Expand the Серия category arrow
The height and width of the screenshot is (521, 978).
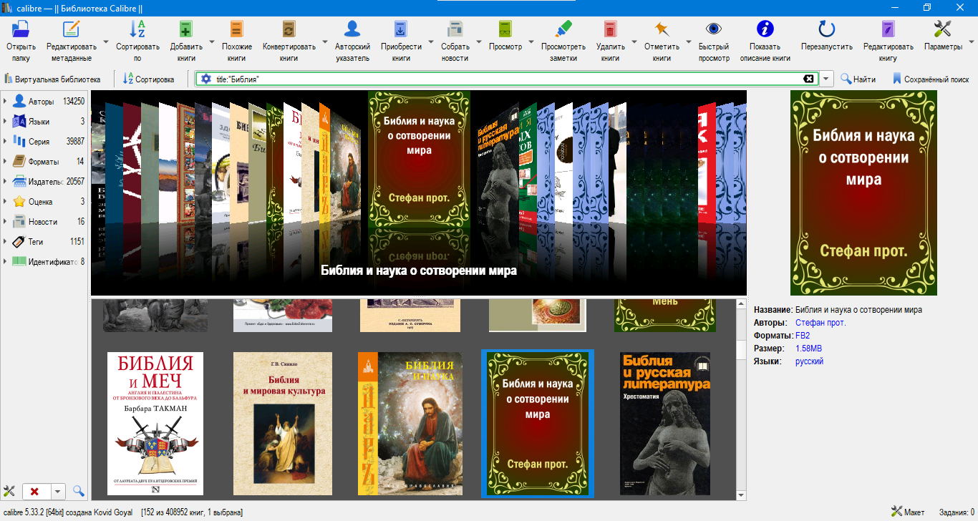click(5, 141)
